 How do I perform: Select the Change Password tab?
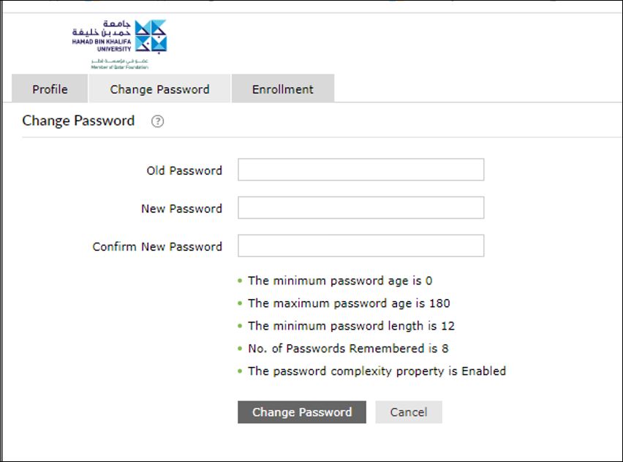[x=159, y=88]
